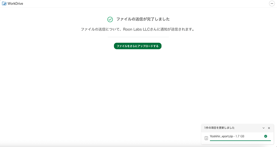This screenshot has width=277, height=147.
Task: Click the 'ファイルの送信が完了しました' heading
Action: point(143,19)
